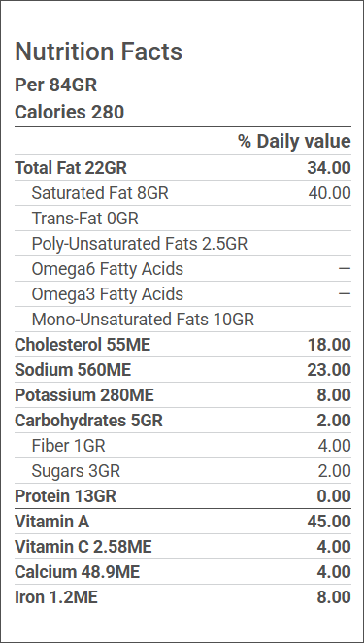Select the Iron 1.2ME row
The height and width of the screenshot is (643, 364).
click(182, 597)
